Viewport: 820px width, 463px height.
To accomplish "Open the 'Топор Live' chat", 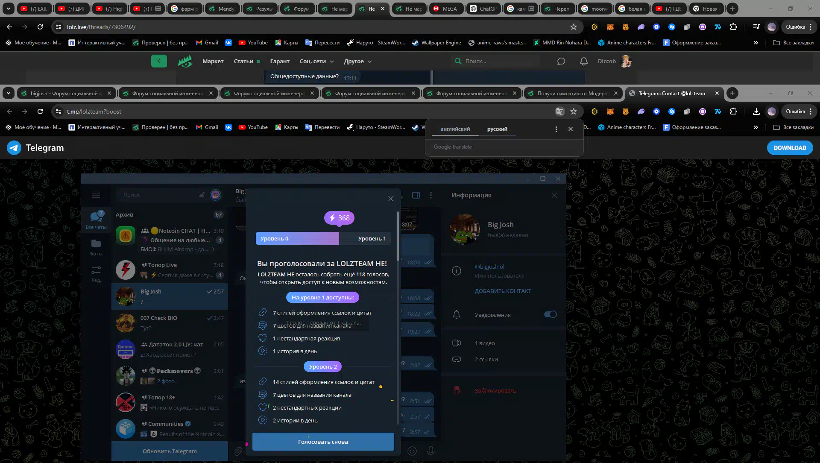I will (170, 270).
